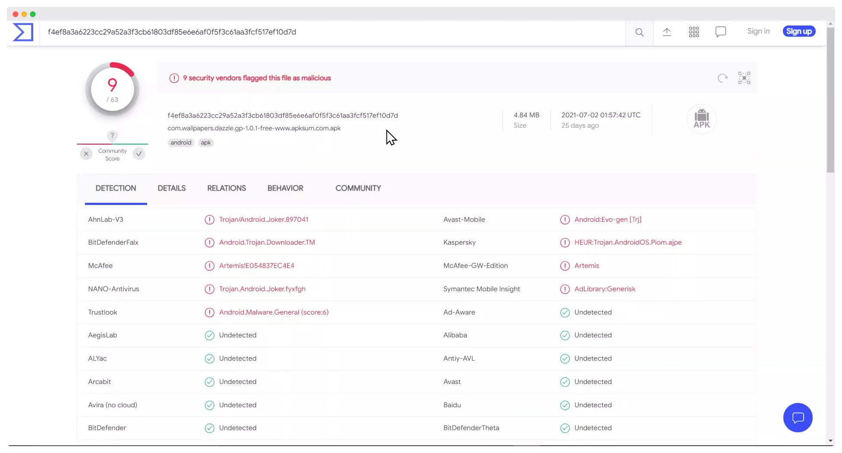
Task: Open the blue chat bubble widget
Action: (798, 418)
